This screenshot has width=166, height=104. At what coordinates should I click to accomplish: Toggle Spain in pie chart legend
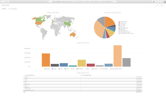click(122, 29)
